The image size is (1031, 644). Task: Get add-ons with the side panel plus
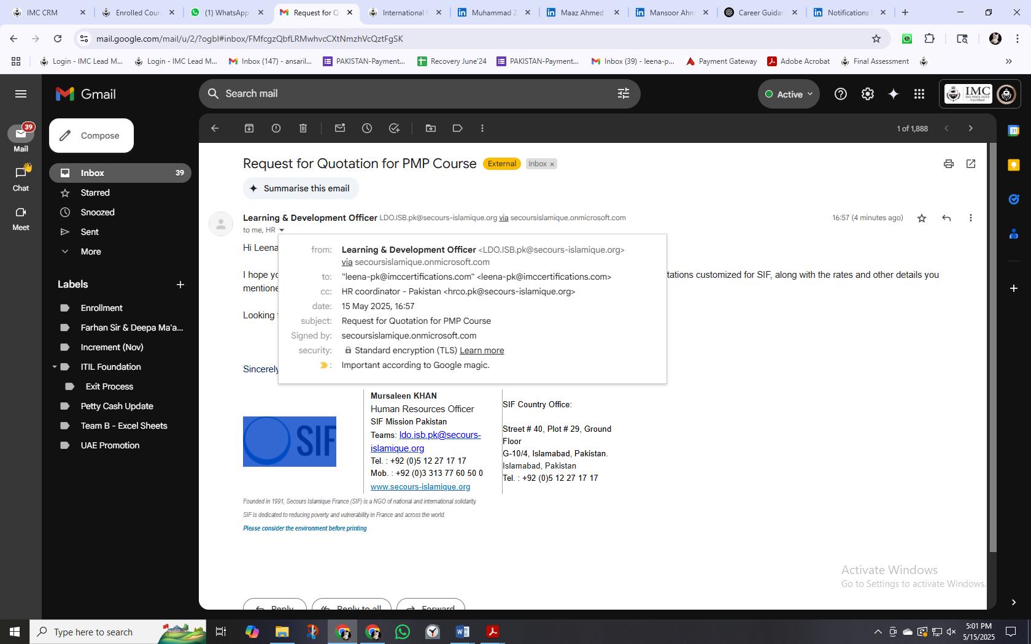(1014, 288)
